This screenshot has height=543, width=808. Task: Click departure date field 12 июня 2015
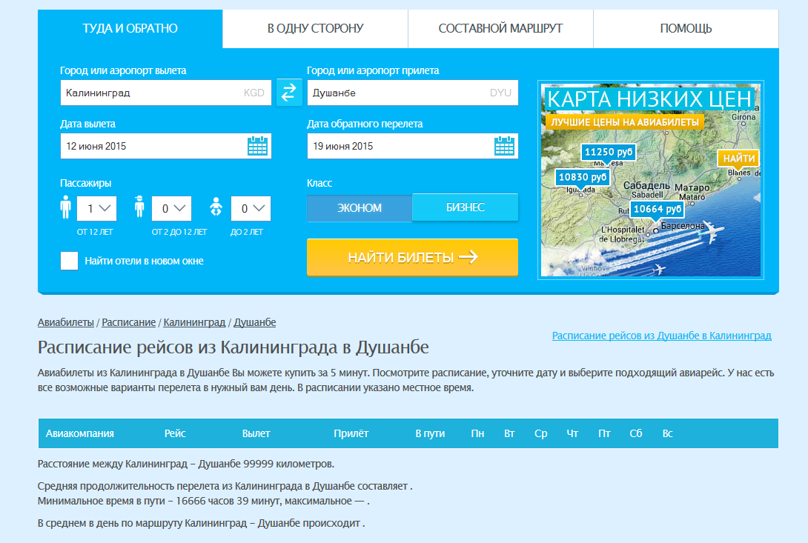coord(166,147)
